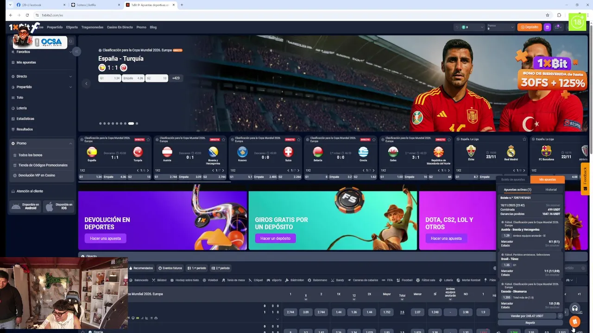Open the Blog top menu

click(153, 27)
